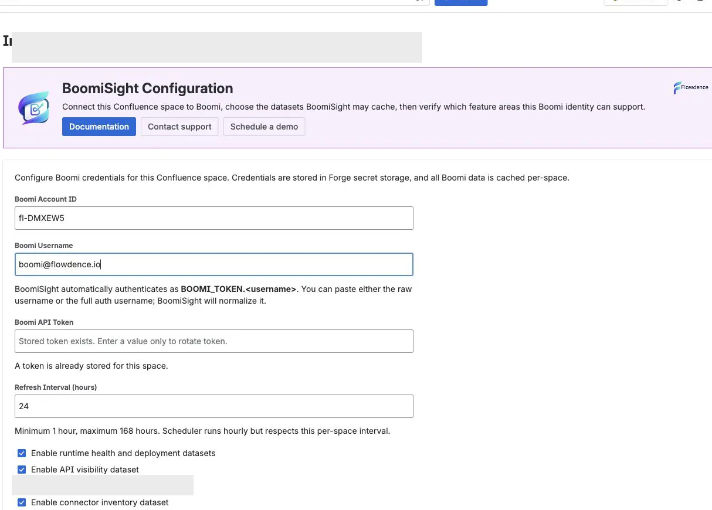Click the Boomi API Token label
The image size is (712, 510).
coord(44,322)
